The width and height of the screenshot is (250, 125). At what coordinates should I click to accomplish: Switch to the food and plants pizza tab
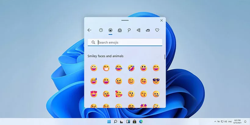tap(138, 30)
